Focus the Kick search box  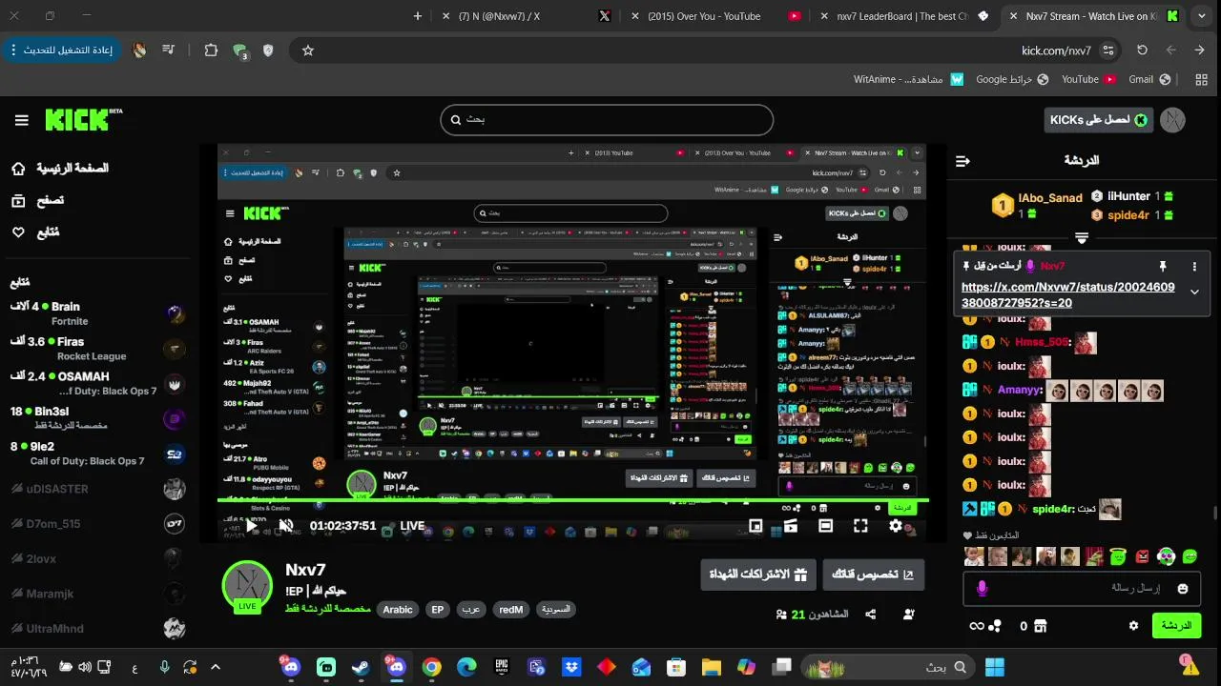tap(607, 120)
